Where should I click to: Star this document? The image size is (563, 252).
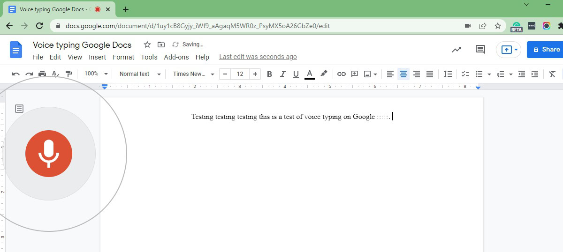[x=147, y=44]
